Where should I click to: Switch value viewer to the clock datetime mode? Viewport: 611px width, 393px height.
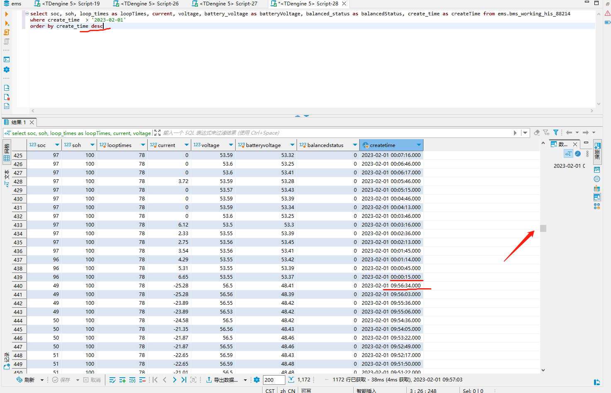click(578, 154)
